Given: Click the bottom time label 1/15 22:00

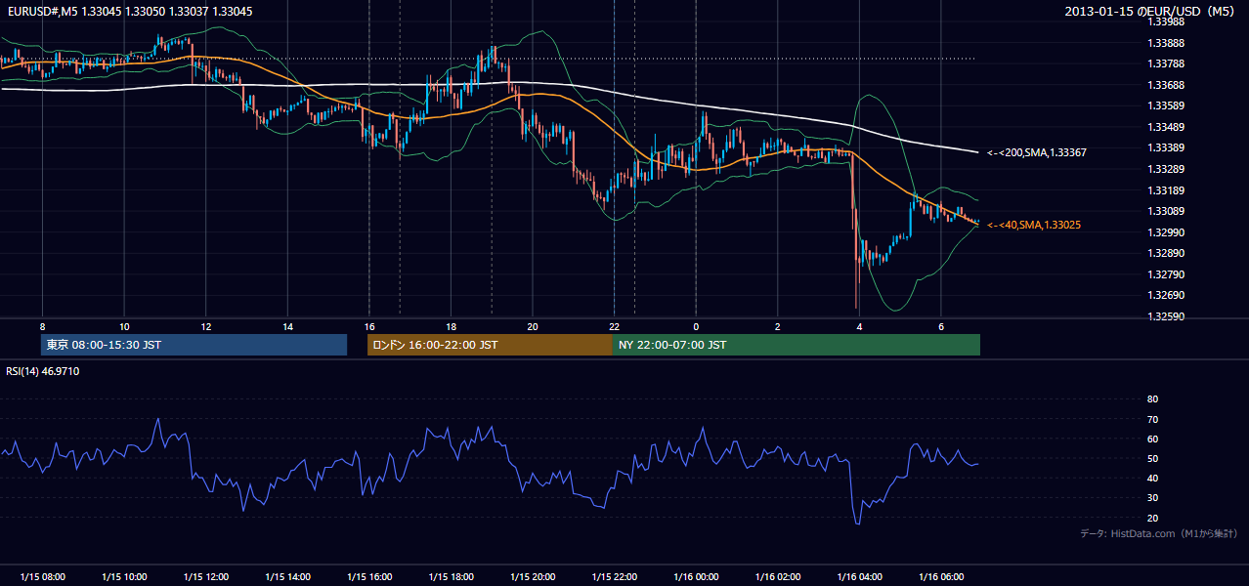Looking at the screenshot, I should pyautogui.click(x=614, y=577).
